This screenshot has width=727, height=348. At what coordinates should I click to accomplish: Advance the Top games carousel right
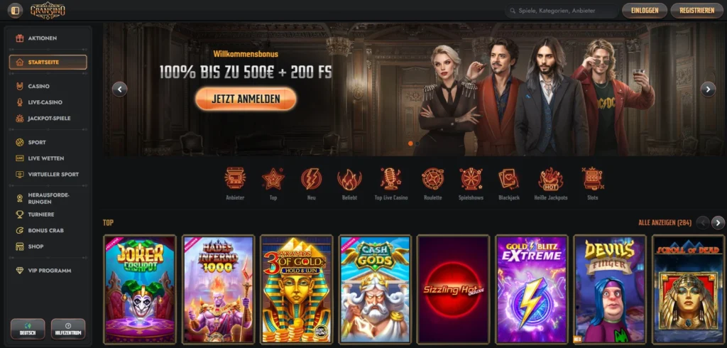(718, 223)
